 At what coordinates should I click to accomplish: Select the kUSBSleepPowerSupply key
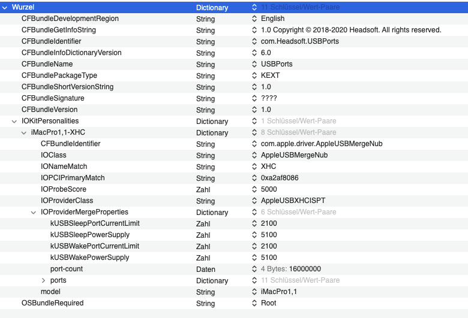coord(90,235)
